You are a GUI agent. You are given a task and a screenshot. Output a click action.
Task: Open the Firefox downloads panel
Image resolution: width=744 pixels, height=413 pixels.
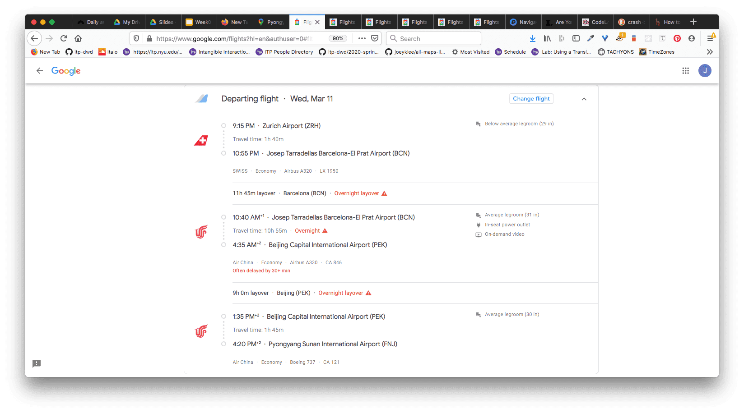533,39
